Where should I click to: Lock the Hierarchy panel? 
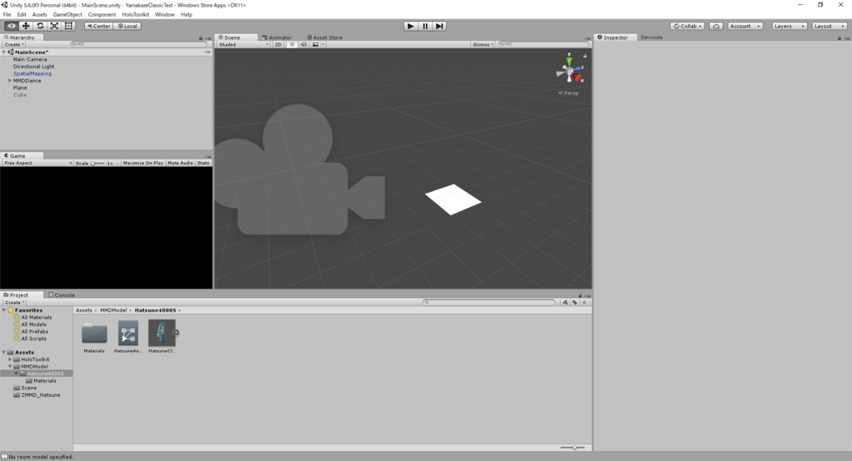click(201, 38)
